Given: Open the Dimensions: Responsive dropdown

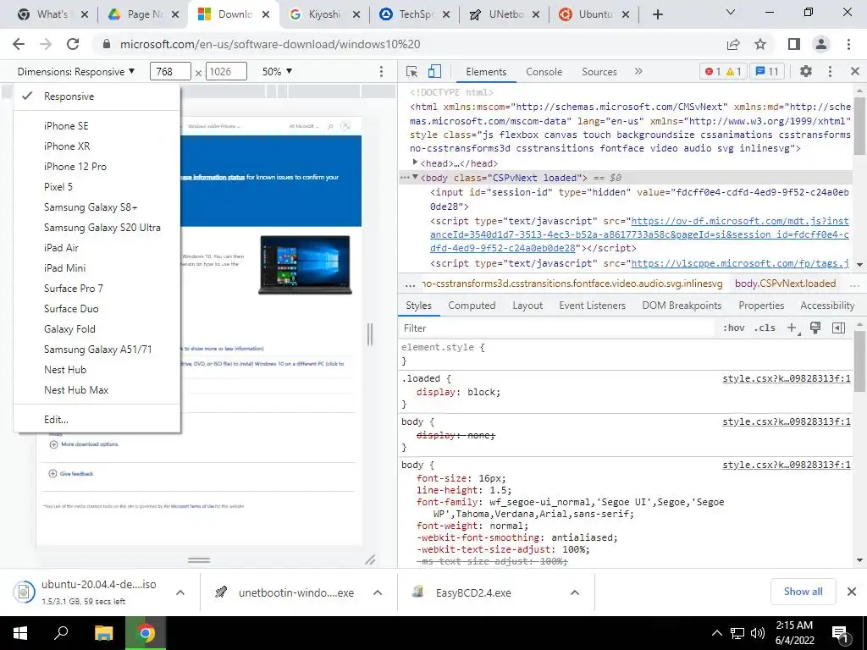Looking at the screenshot, I should coord(75,71).
